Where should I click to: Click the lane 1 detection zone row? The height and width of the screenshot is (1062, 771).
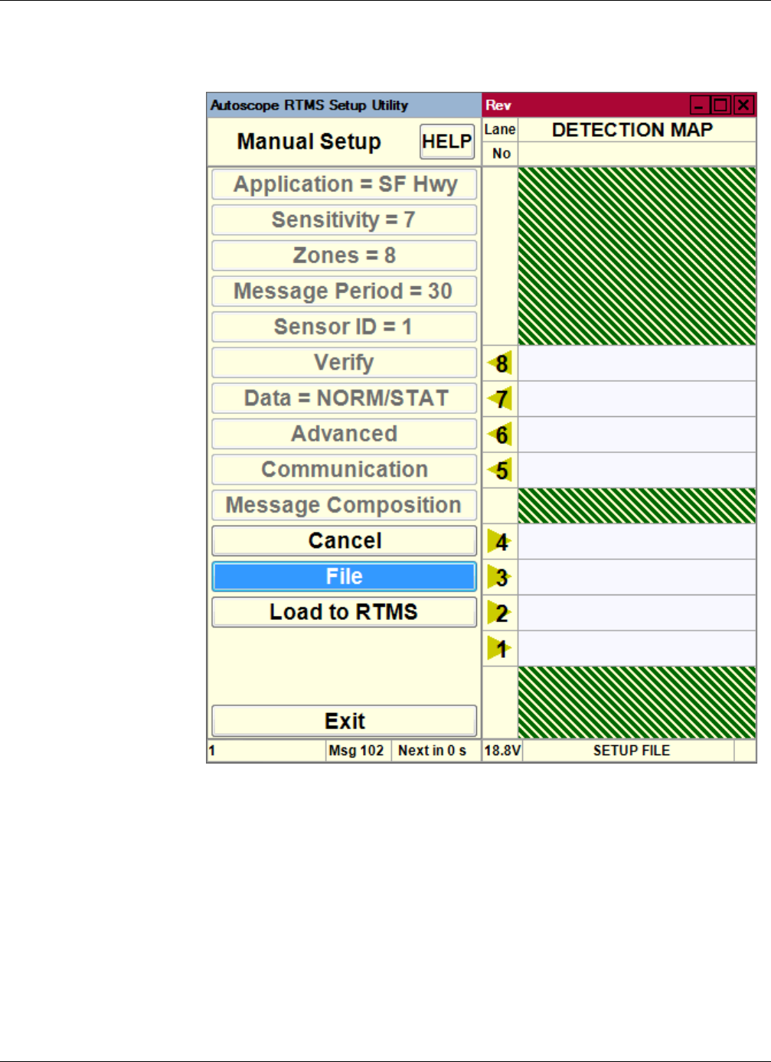(x=637, y=649)
